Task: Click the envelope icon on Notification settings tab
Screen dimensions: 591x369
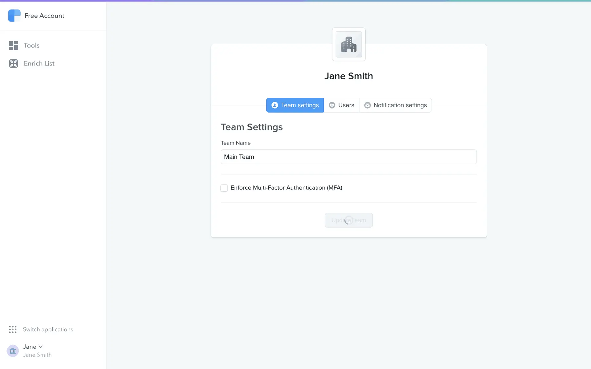Action: pyautogui.click(x=367, y=105)
